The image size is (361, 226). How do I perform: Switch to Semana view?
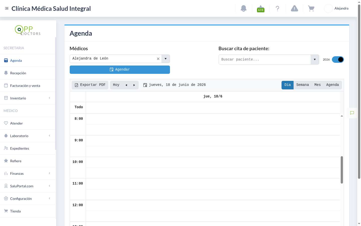[303, 85]
